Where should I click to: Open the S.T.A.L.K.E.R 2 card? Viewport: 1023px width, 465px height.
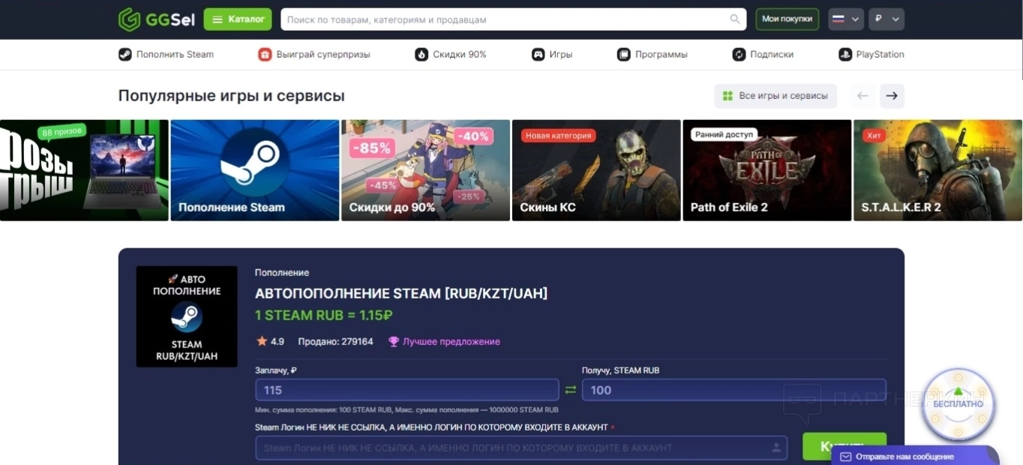937,170
